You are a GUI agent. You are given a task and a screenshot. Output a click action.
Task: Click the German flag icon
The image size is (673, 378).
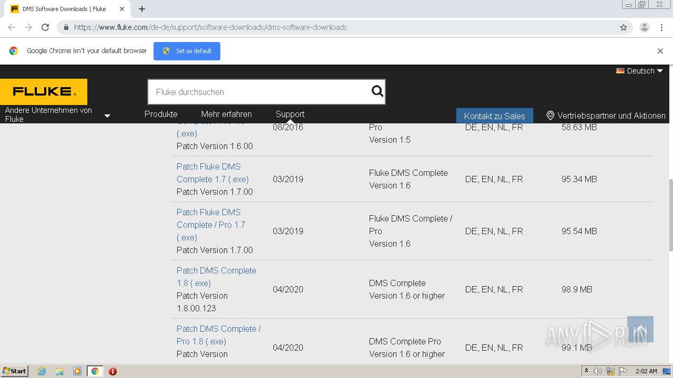[x=620, y=71]
